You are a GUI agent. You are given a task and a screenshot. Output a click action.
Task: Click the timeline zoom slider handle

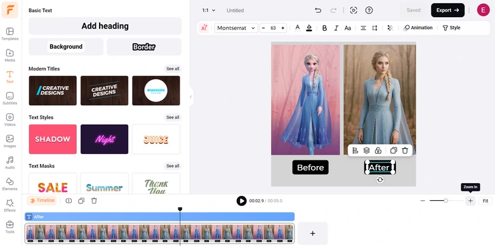pyautogui.click(x=445, y=200)
